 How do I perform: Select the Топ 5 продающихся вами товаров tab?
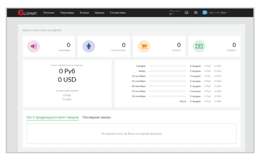52,117
